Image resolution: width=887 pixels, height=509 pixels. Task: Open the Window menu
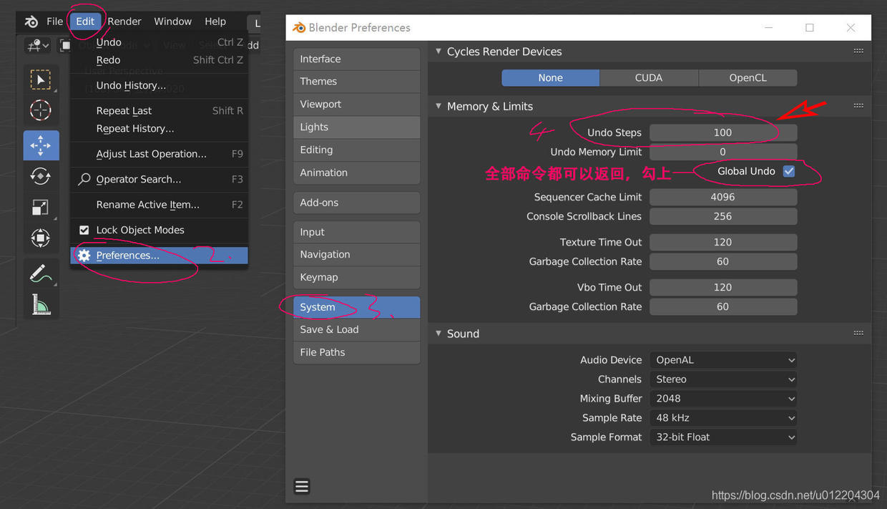click(172, 21)
